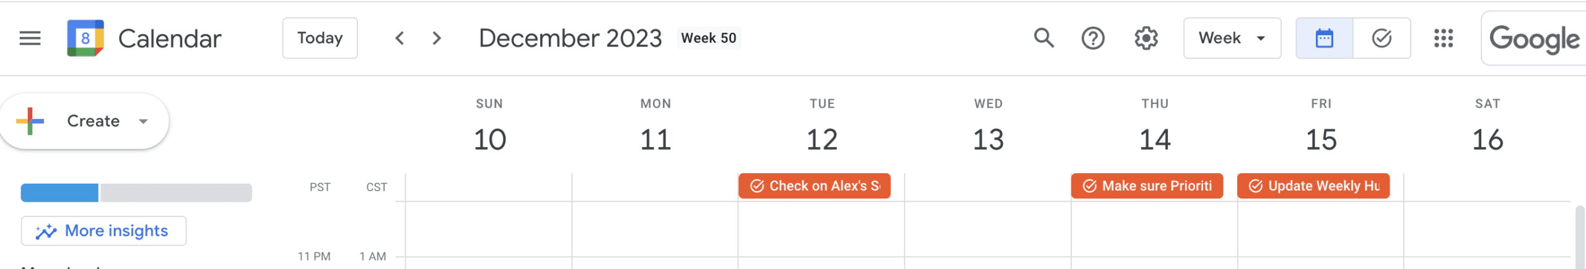The height and width of the screenshot is (269, 1586).
Task: Go to the next week
Action: [x=437, y=38]
